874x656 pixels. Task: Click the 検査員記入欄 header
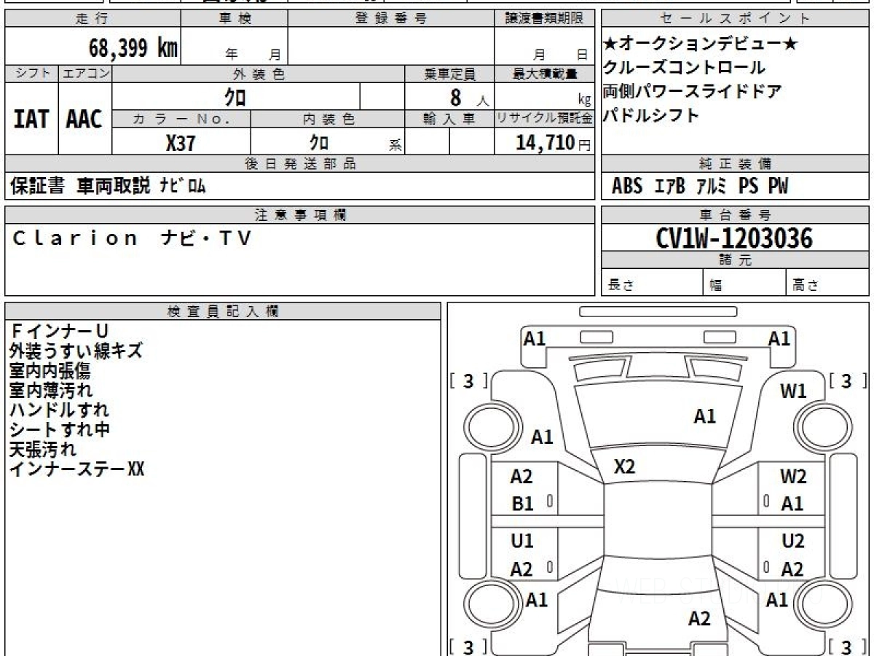pyautogui.click(x=223, y=311)
